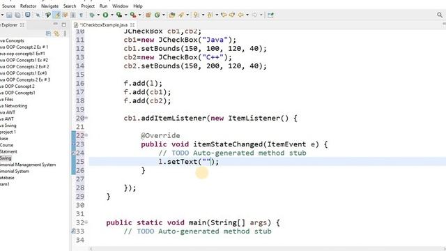This screenshot has height=251, width=446.
Task: Minimize the Package Explorer panel
Action: (x=56, y=24)
